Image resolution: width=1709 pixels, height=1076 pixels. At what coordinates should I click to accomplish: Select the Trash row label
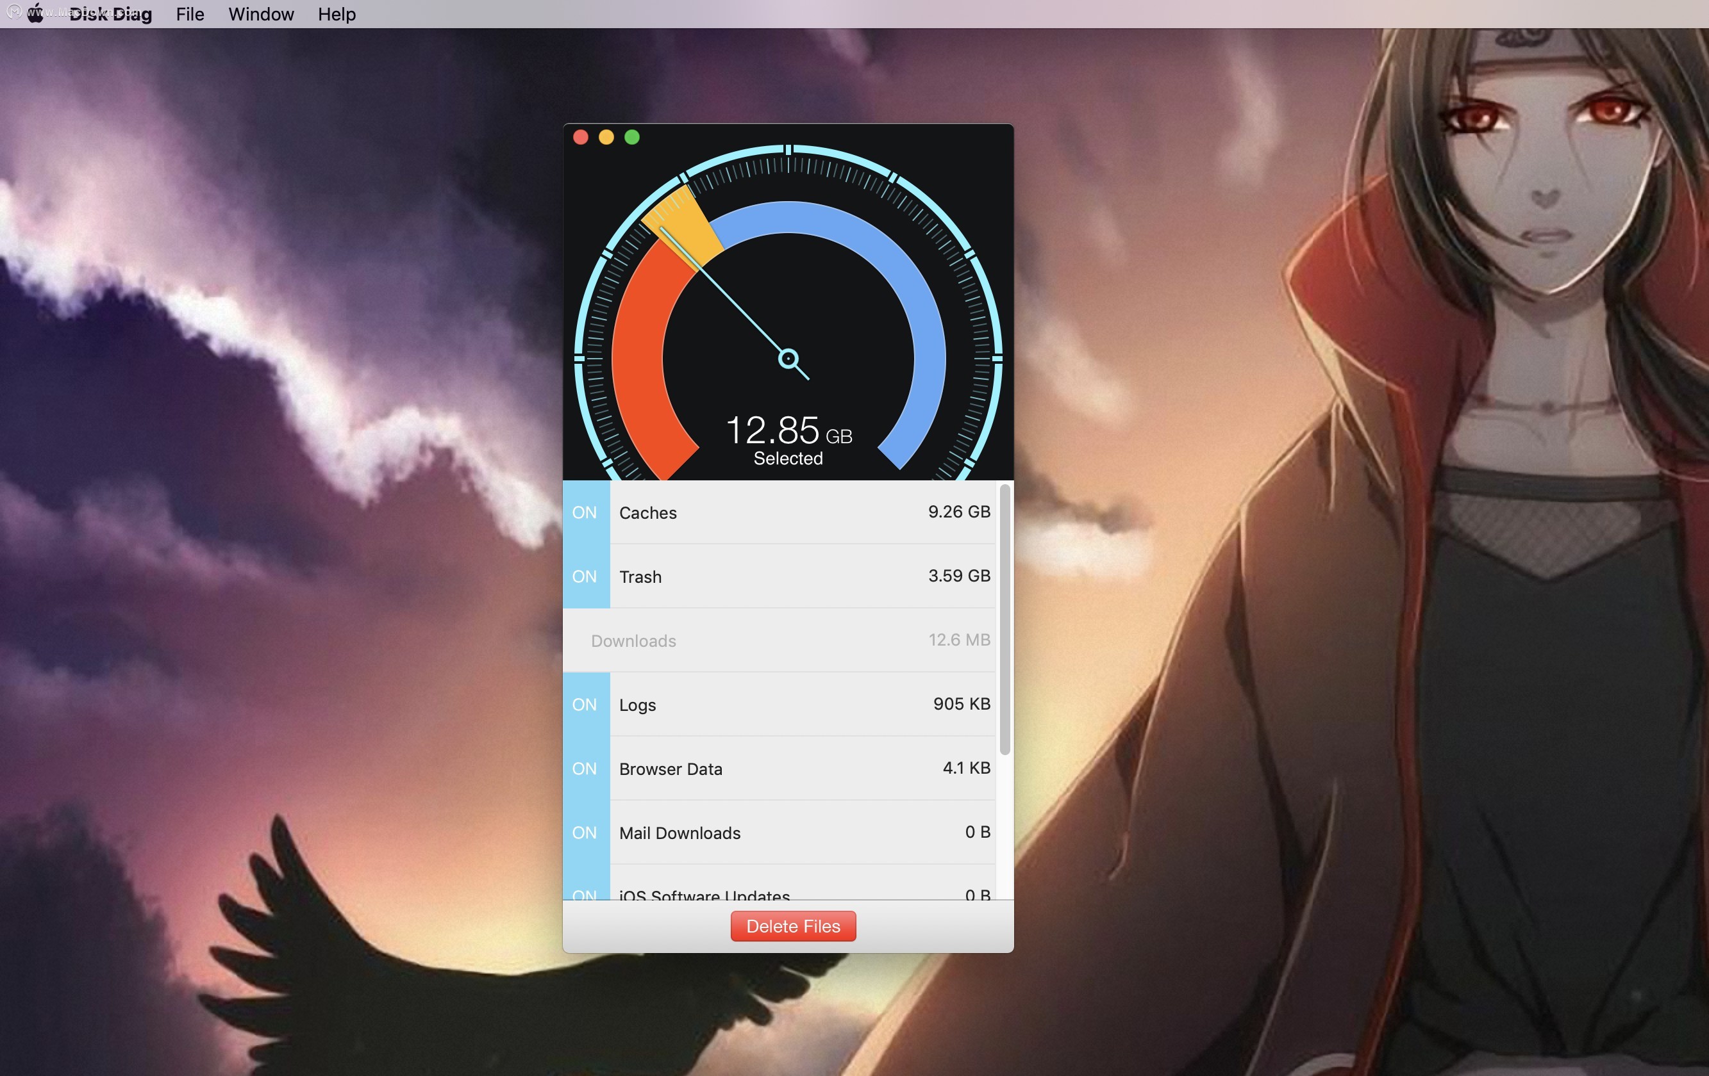coord(640,576)
